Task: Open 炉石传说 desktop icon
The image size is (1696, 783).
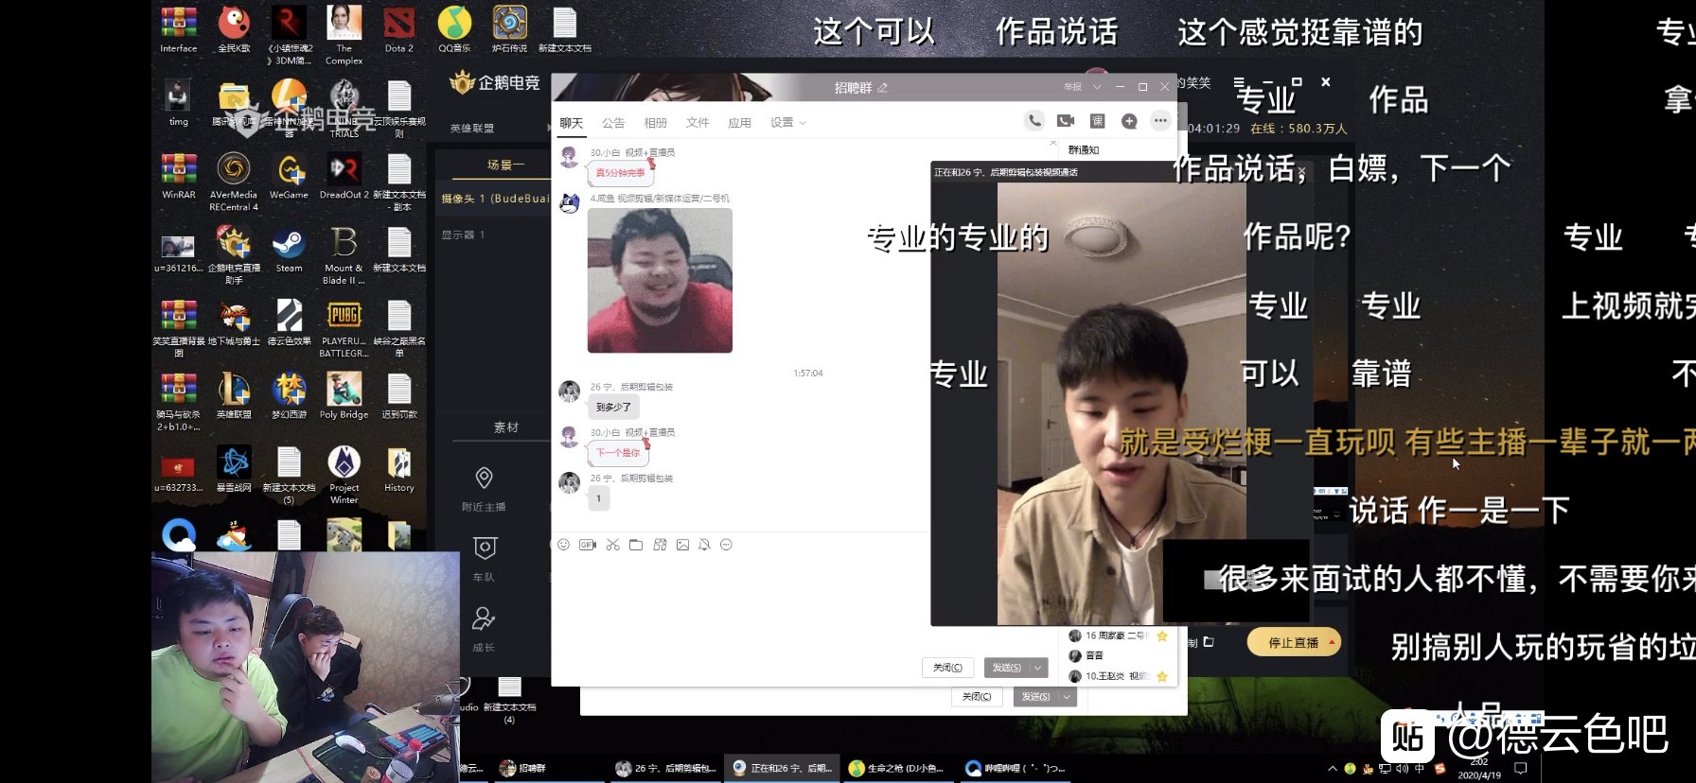Action: pyautogui.click(x=509, y=30)
